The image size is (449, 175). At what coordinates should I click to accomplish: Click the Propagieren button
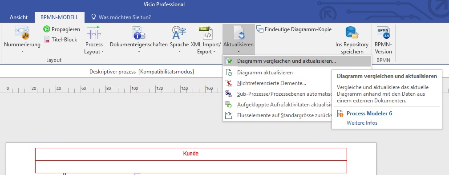(61, 29)
